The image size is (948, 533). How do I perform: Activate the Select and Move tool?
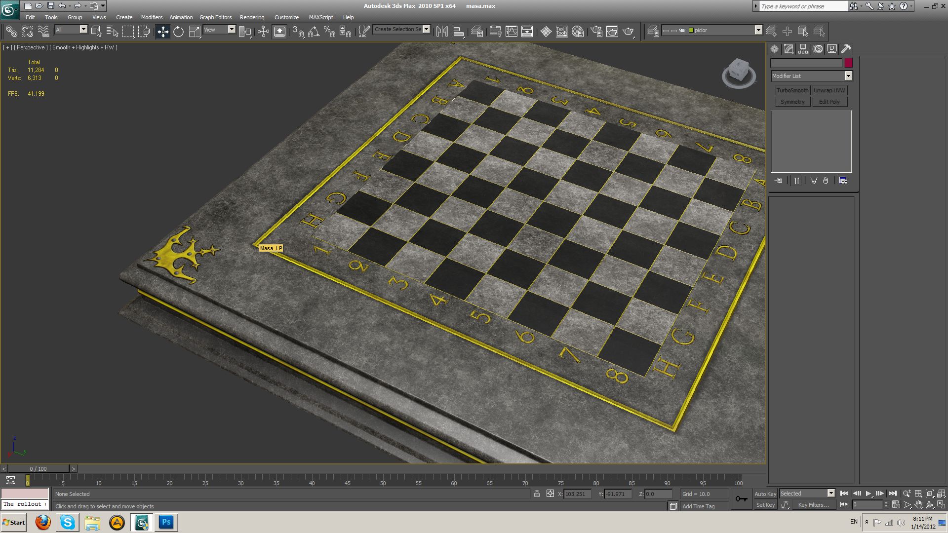162,32
